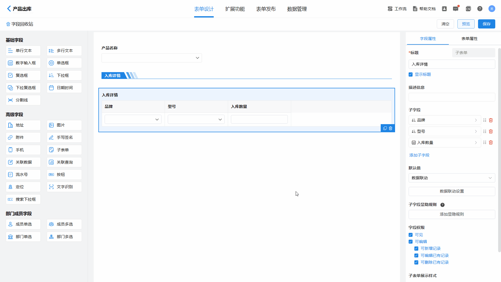Viewport: 501px width, 282px height.
Task: Click the 描述信息 input field
Action: (451, 97)
